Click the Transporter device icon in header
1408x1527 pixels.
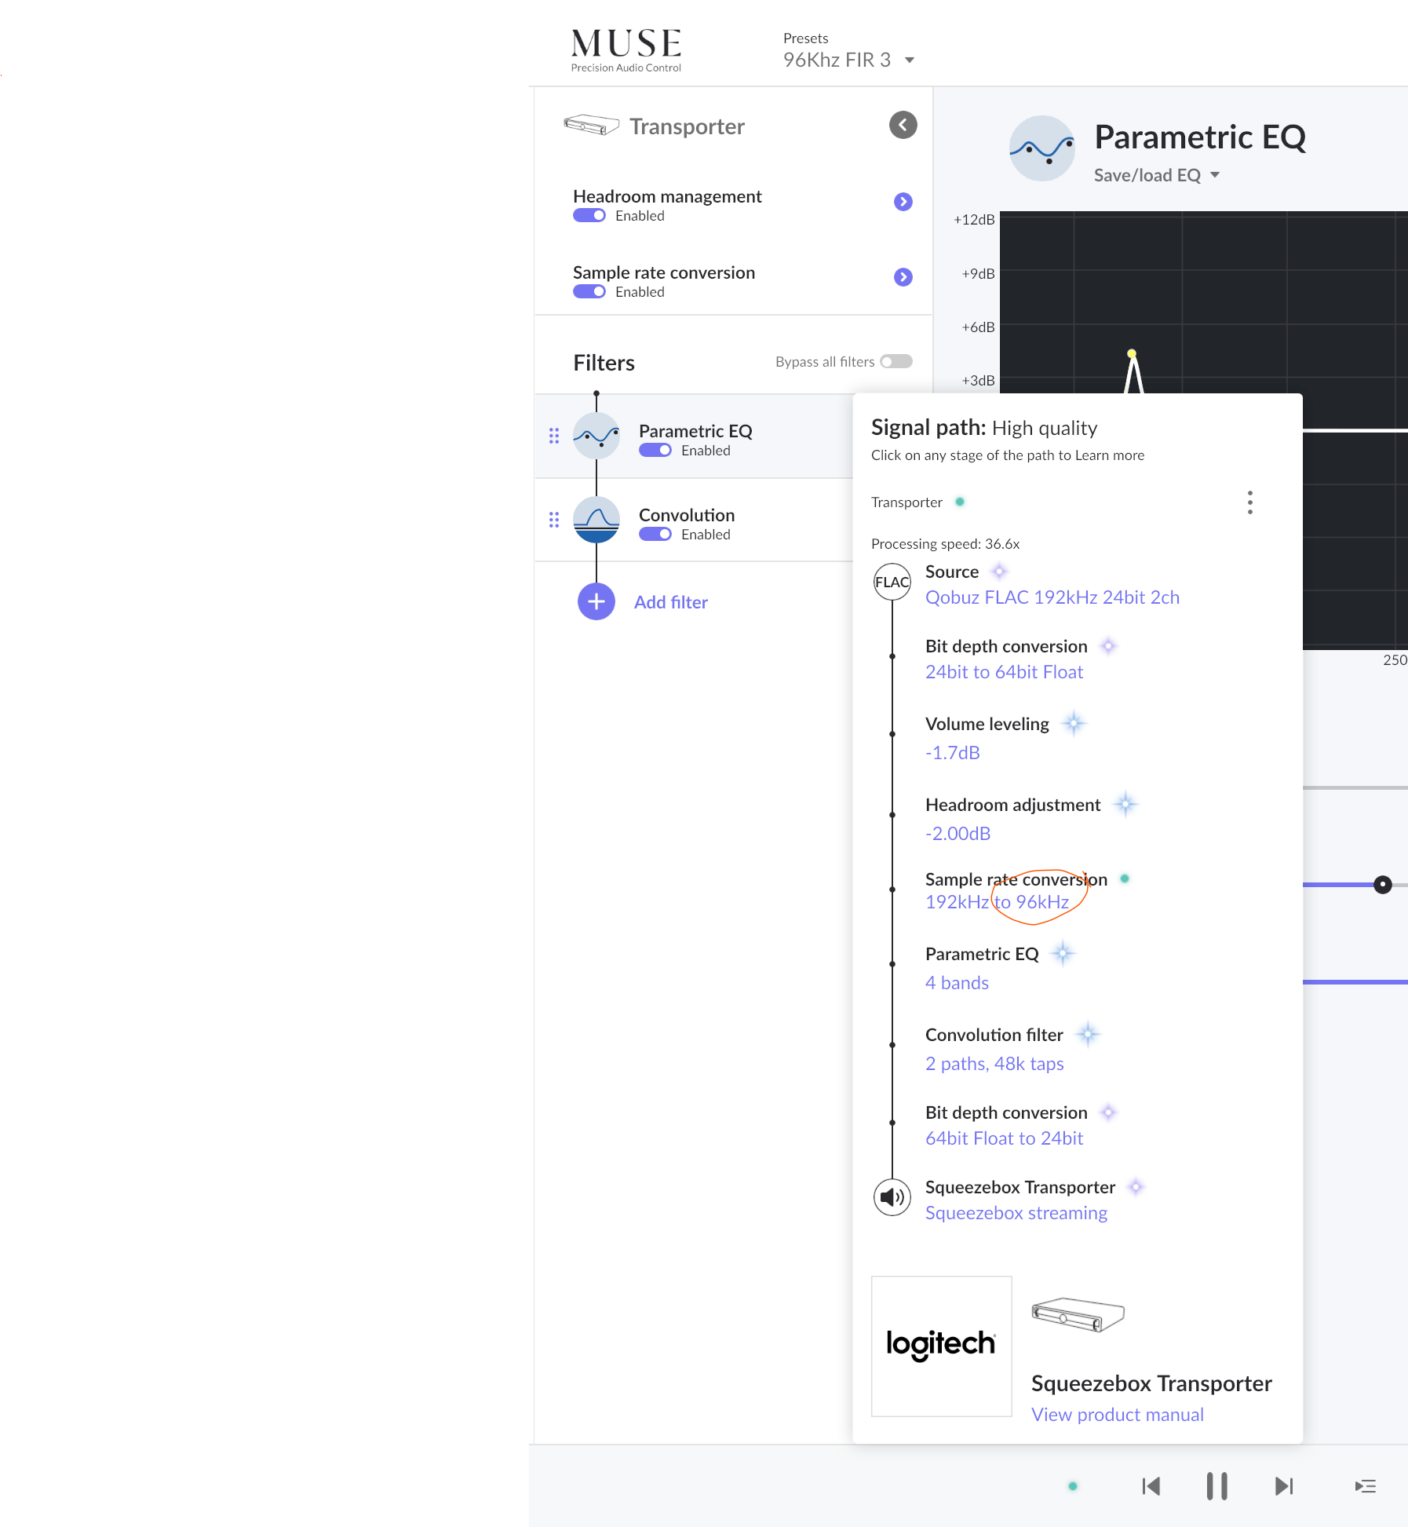[x=591, y=125]
